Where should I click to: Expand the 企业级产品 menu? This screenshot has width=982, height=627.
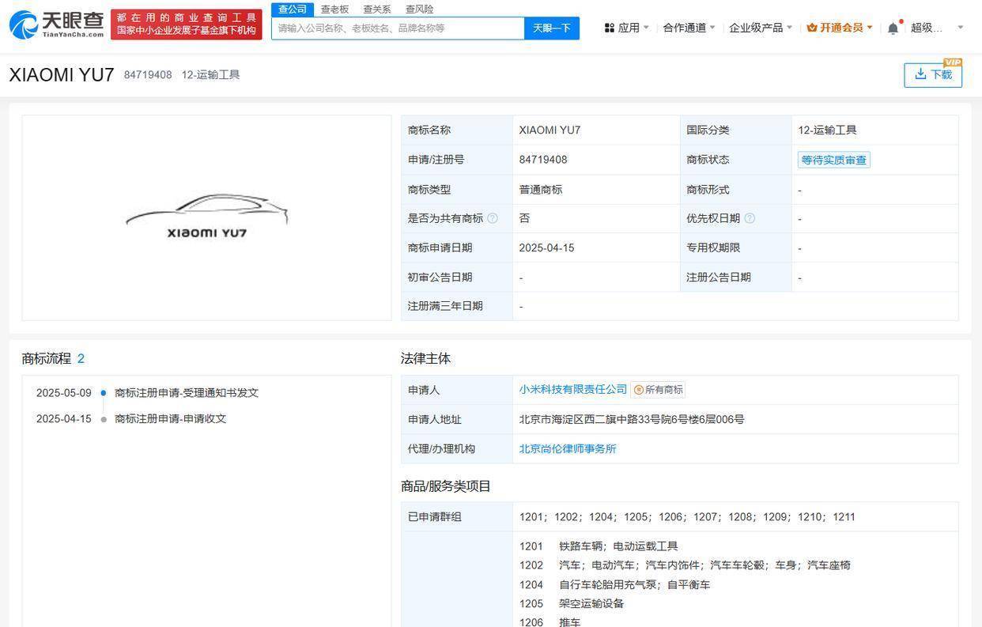[761, 28]
